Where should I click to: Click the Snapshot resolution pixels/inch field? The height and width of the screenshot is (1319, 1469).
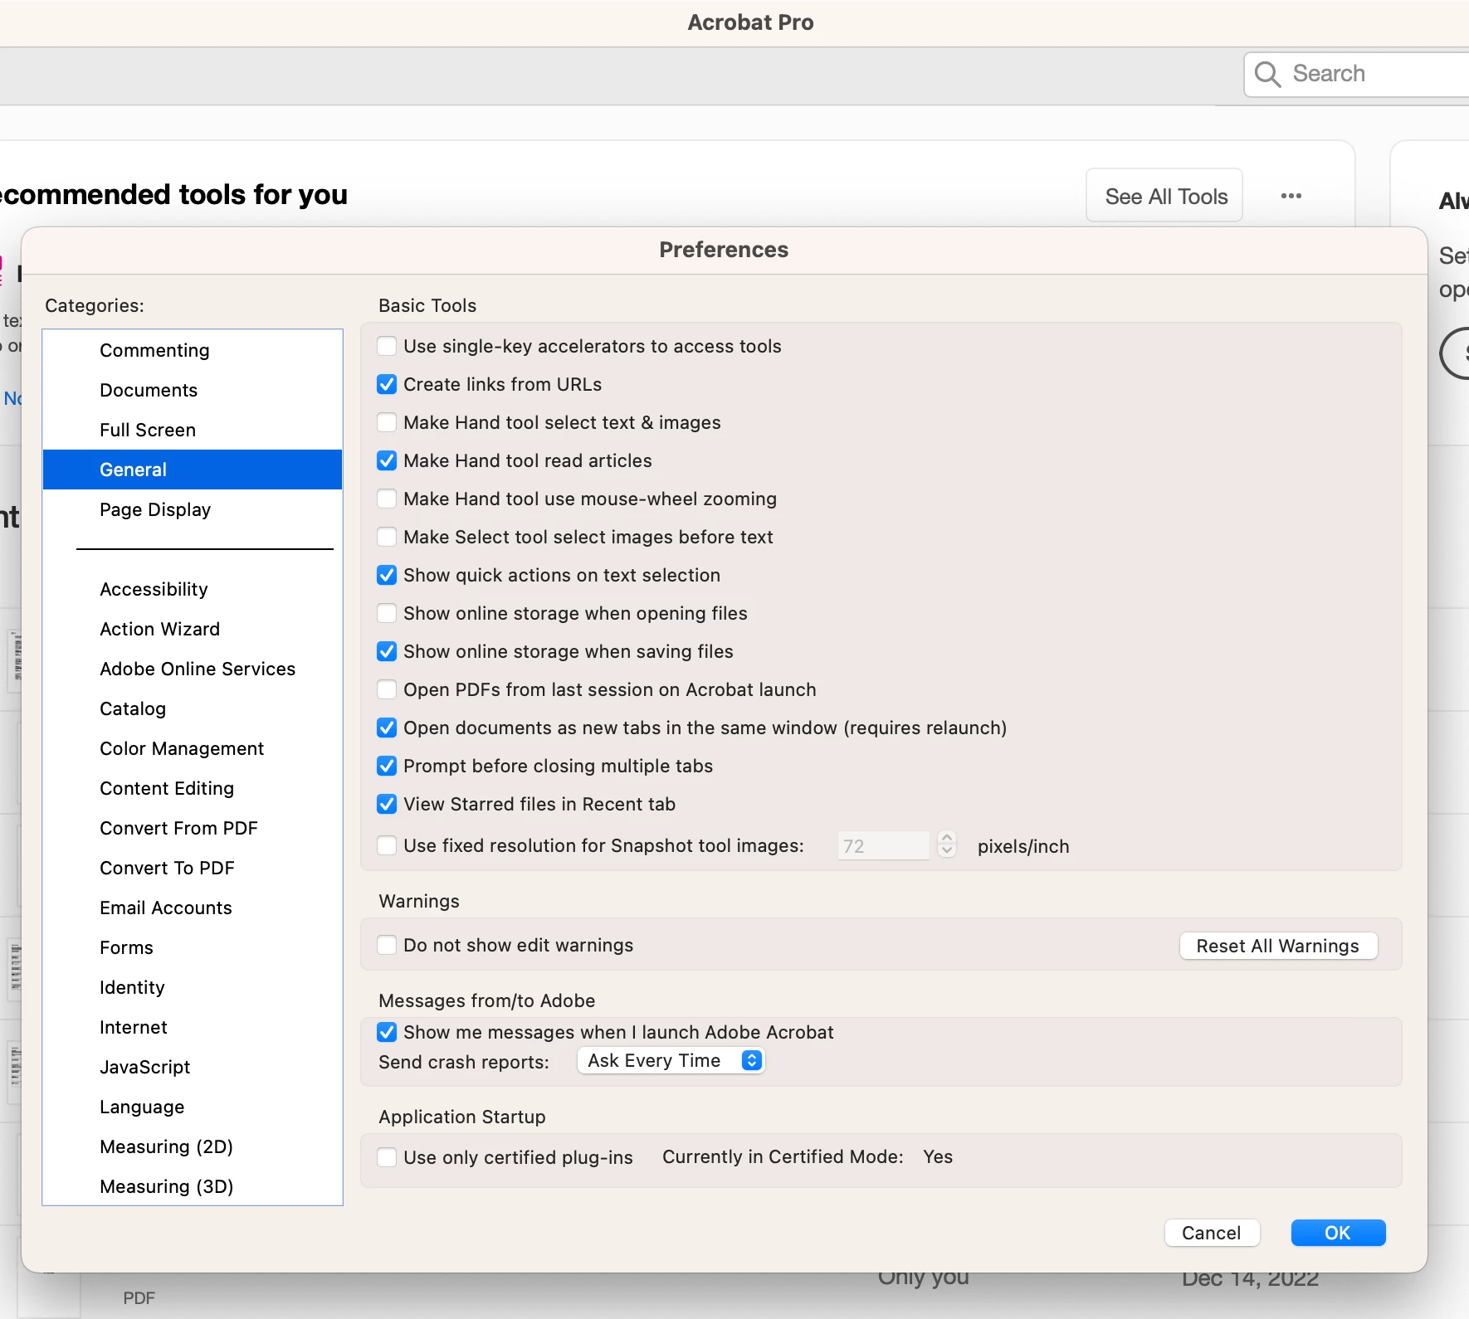[883, 845]
